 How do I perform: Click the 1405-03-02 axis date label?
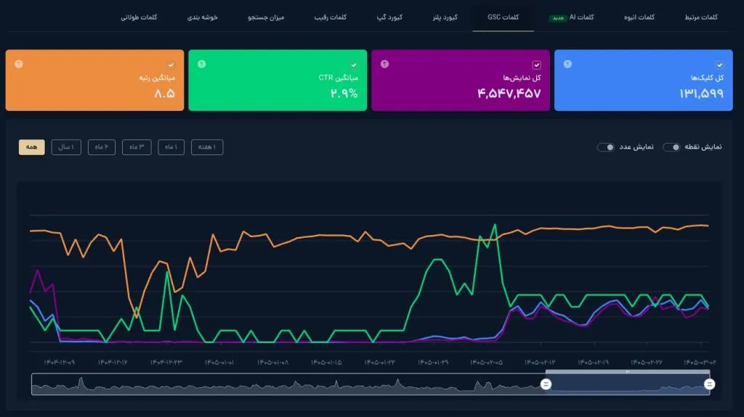coord(700,363)
